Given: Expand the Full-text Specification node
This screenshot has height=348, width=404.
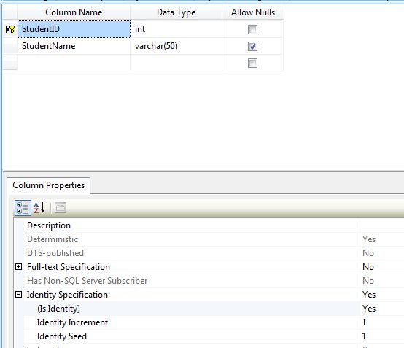Looking at the screenshot, I should coord(18,267).
